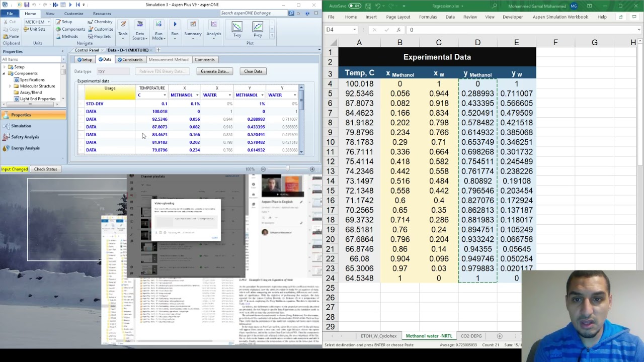This screenshot has height=362, width=644.
Task: Expand the Excel Name Box dropdown
Action: coord(354,30)
